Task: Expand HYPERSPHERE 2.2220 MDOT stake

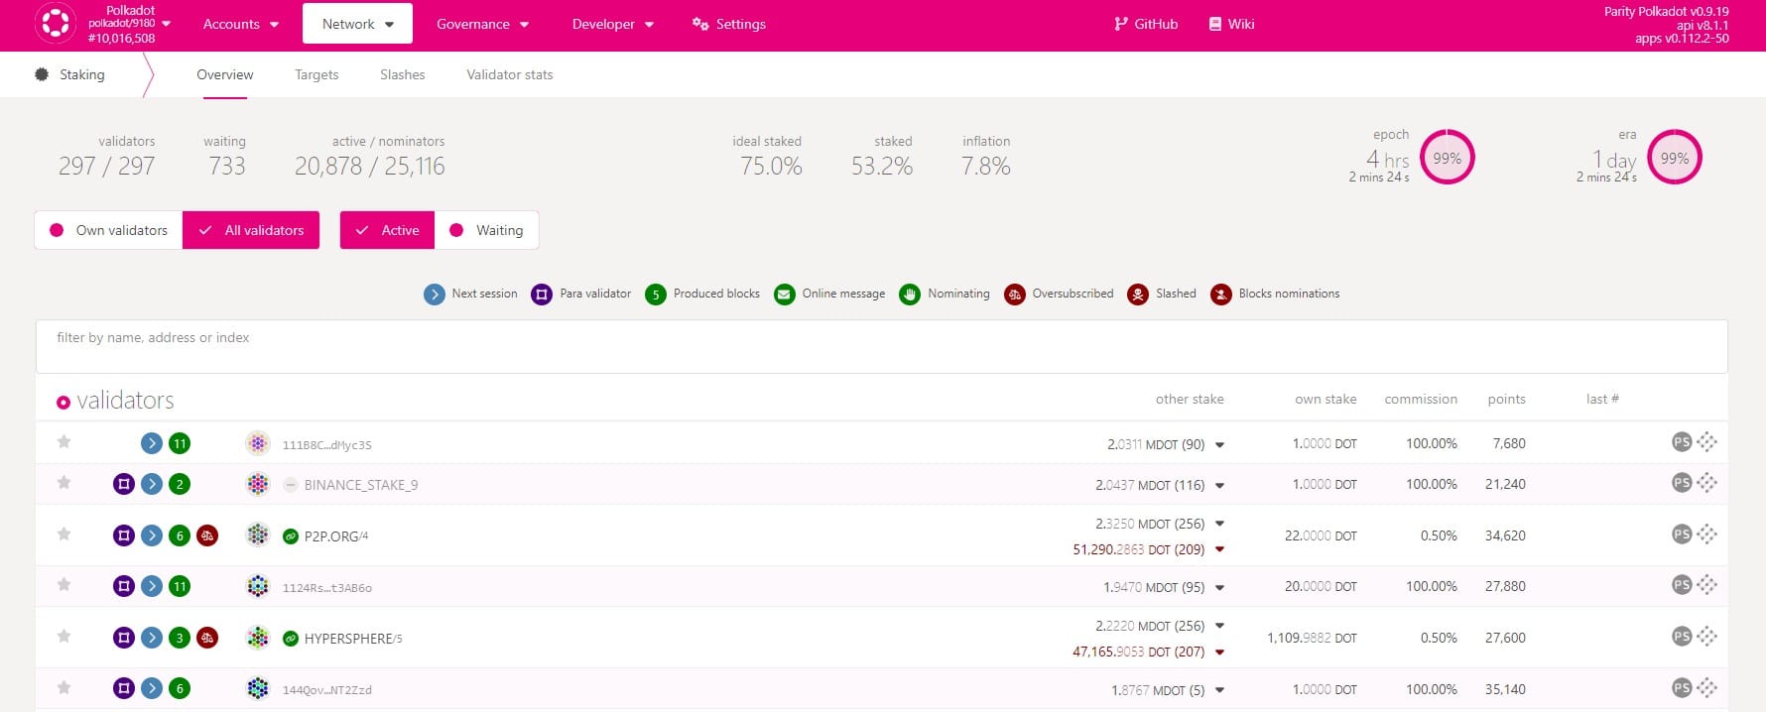Action: coord(1219,626)
